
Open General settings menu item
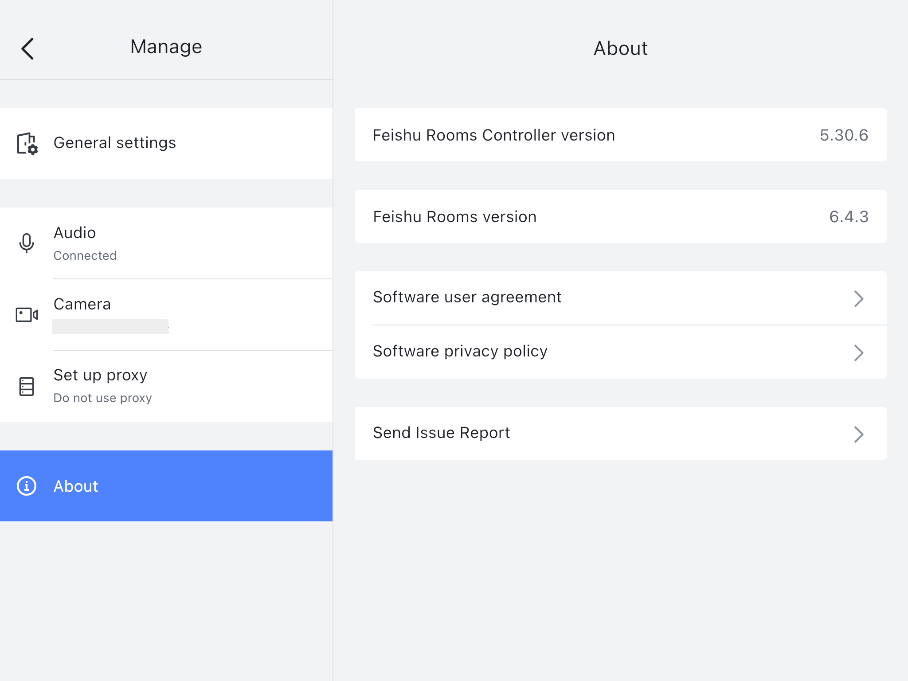(x=115, y=143)
